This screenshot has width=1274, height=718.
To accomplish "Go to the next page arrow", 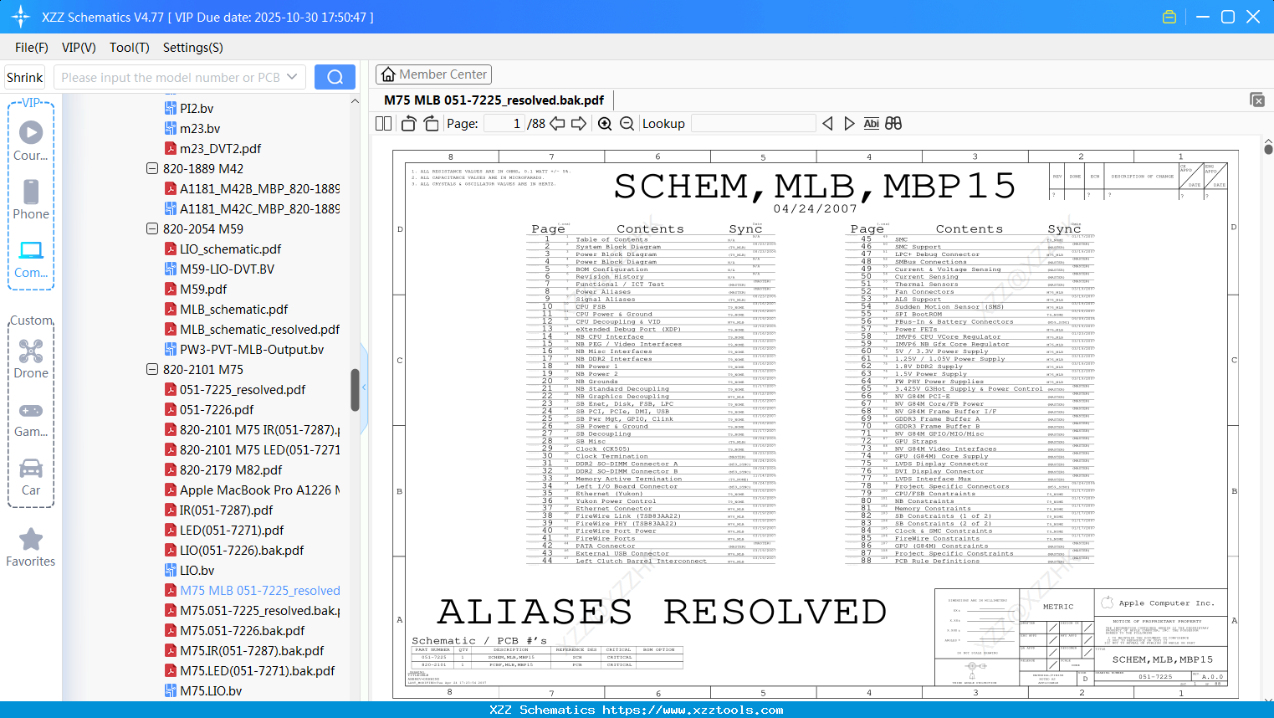I will pos(579,123).
